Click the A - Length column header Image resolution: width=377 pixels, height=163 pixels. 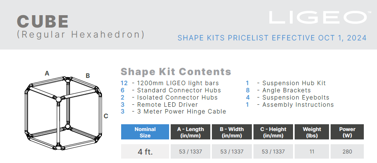190,132
